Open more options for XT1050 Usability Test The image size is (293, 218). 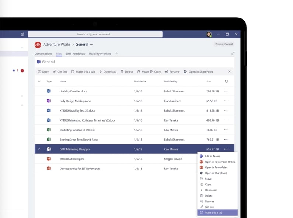point(226,110)
